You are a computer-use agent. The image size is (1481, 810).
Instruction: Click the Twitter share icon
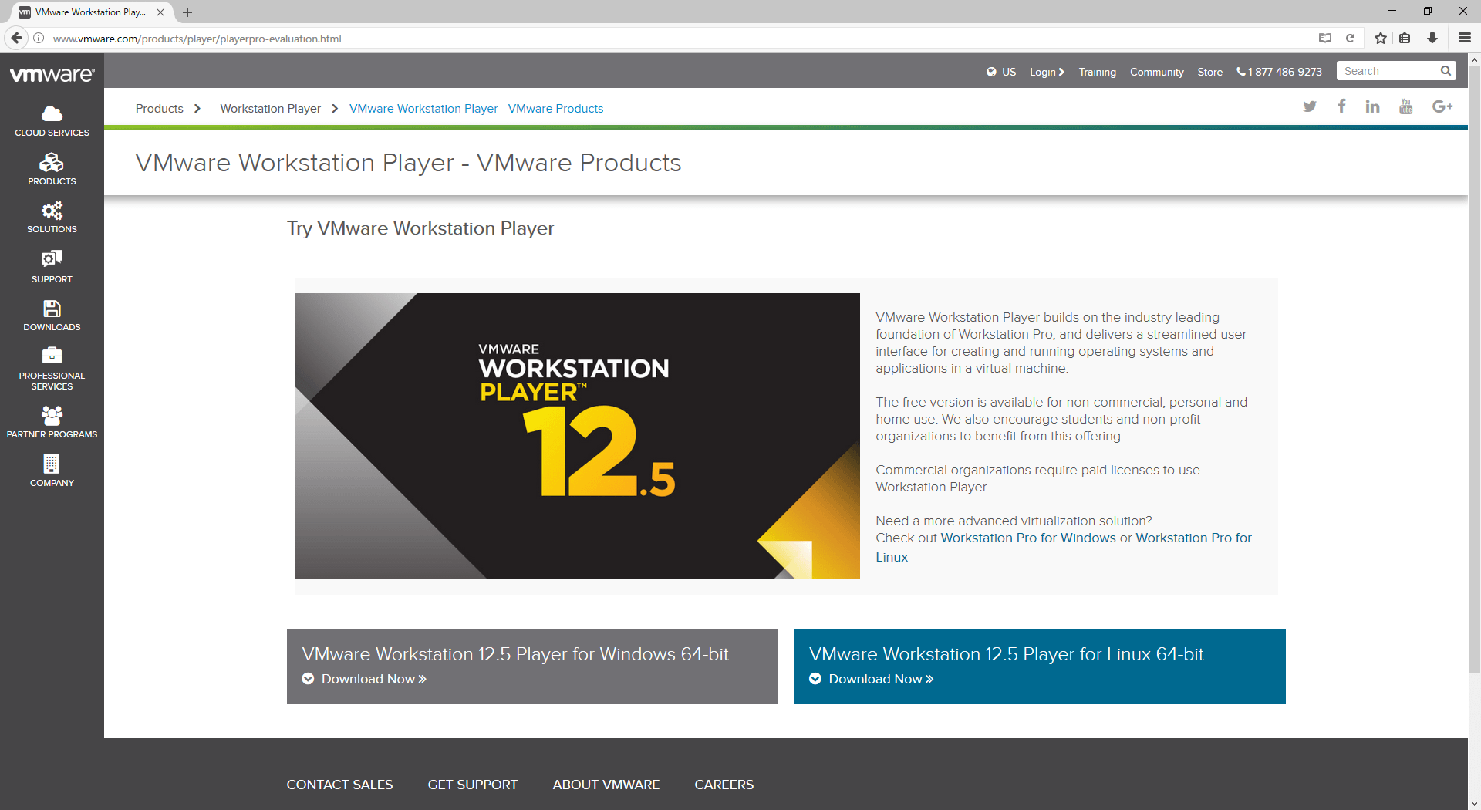[x=1310, y=106]
